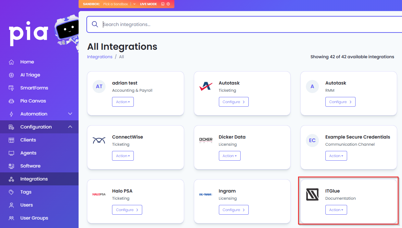Focus the Search integrations field
This screenshot has height=228, width=402.
(x=244, y=24)
